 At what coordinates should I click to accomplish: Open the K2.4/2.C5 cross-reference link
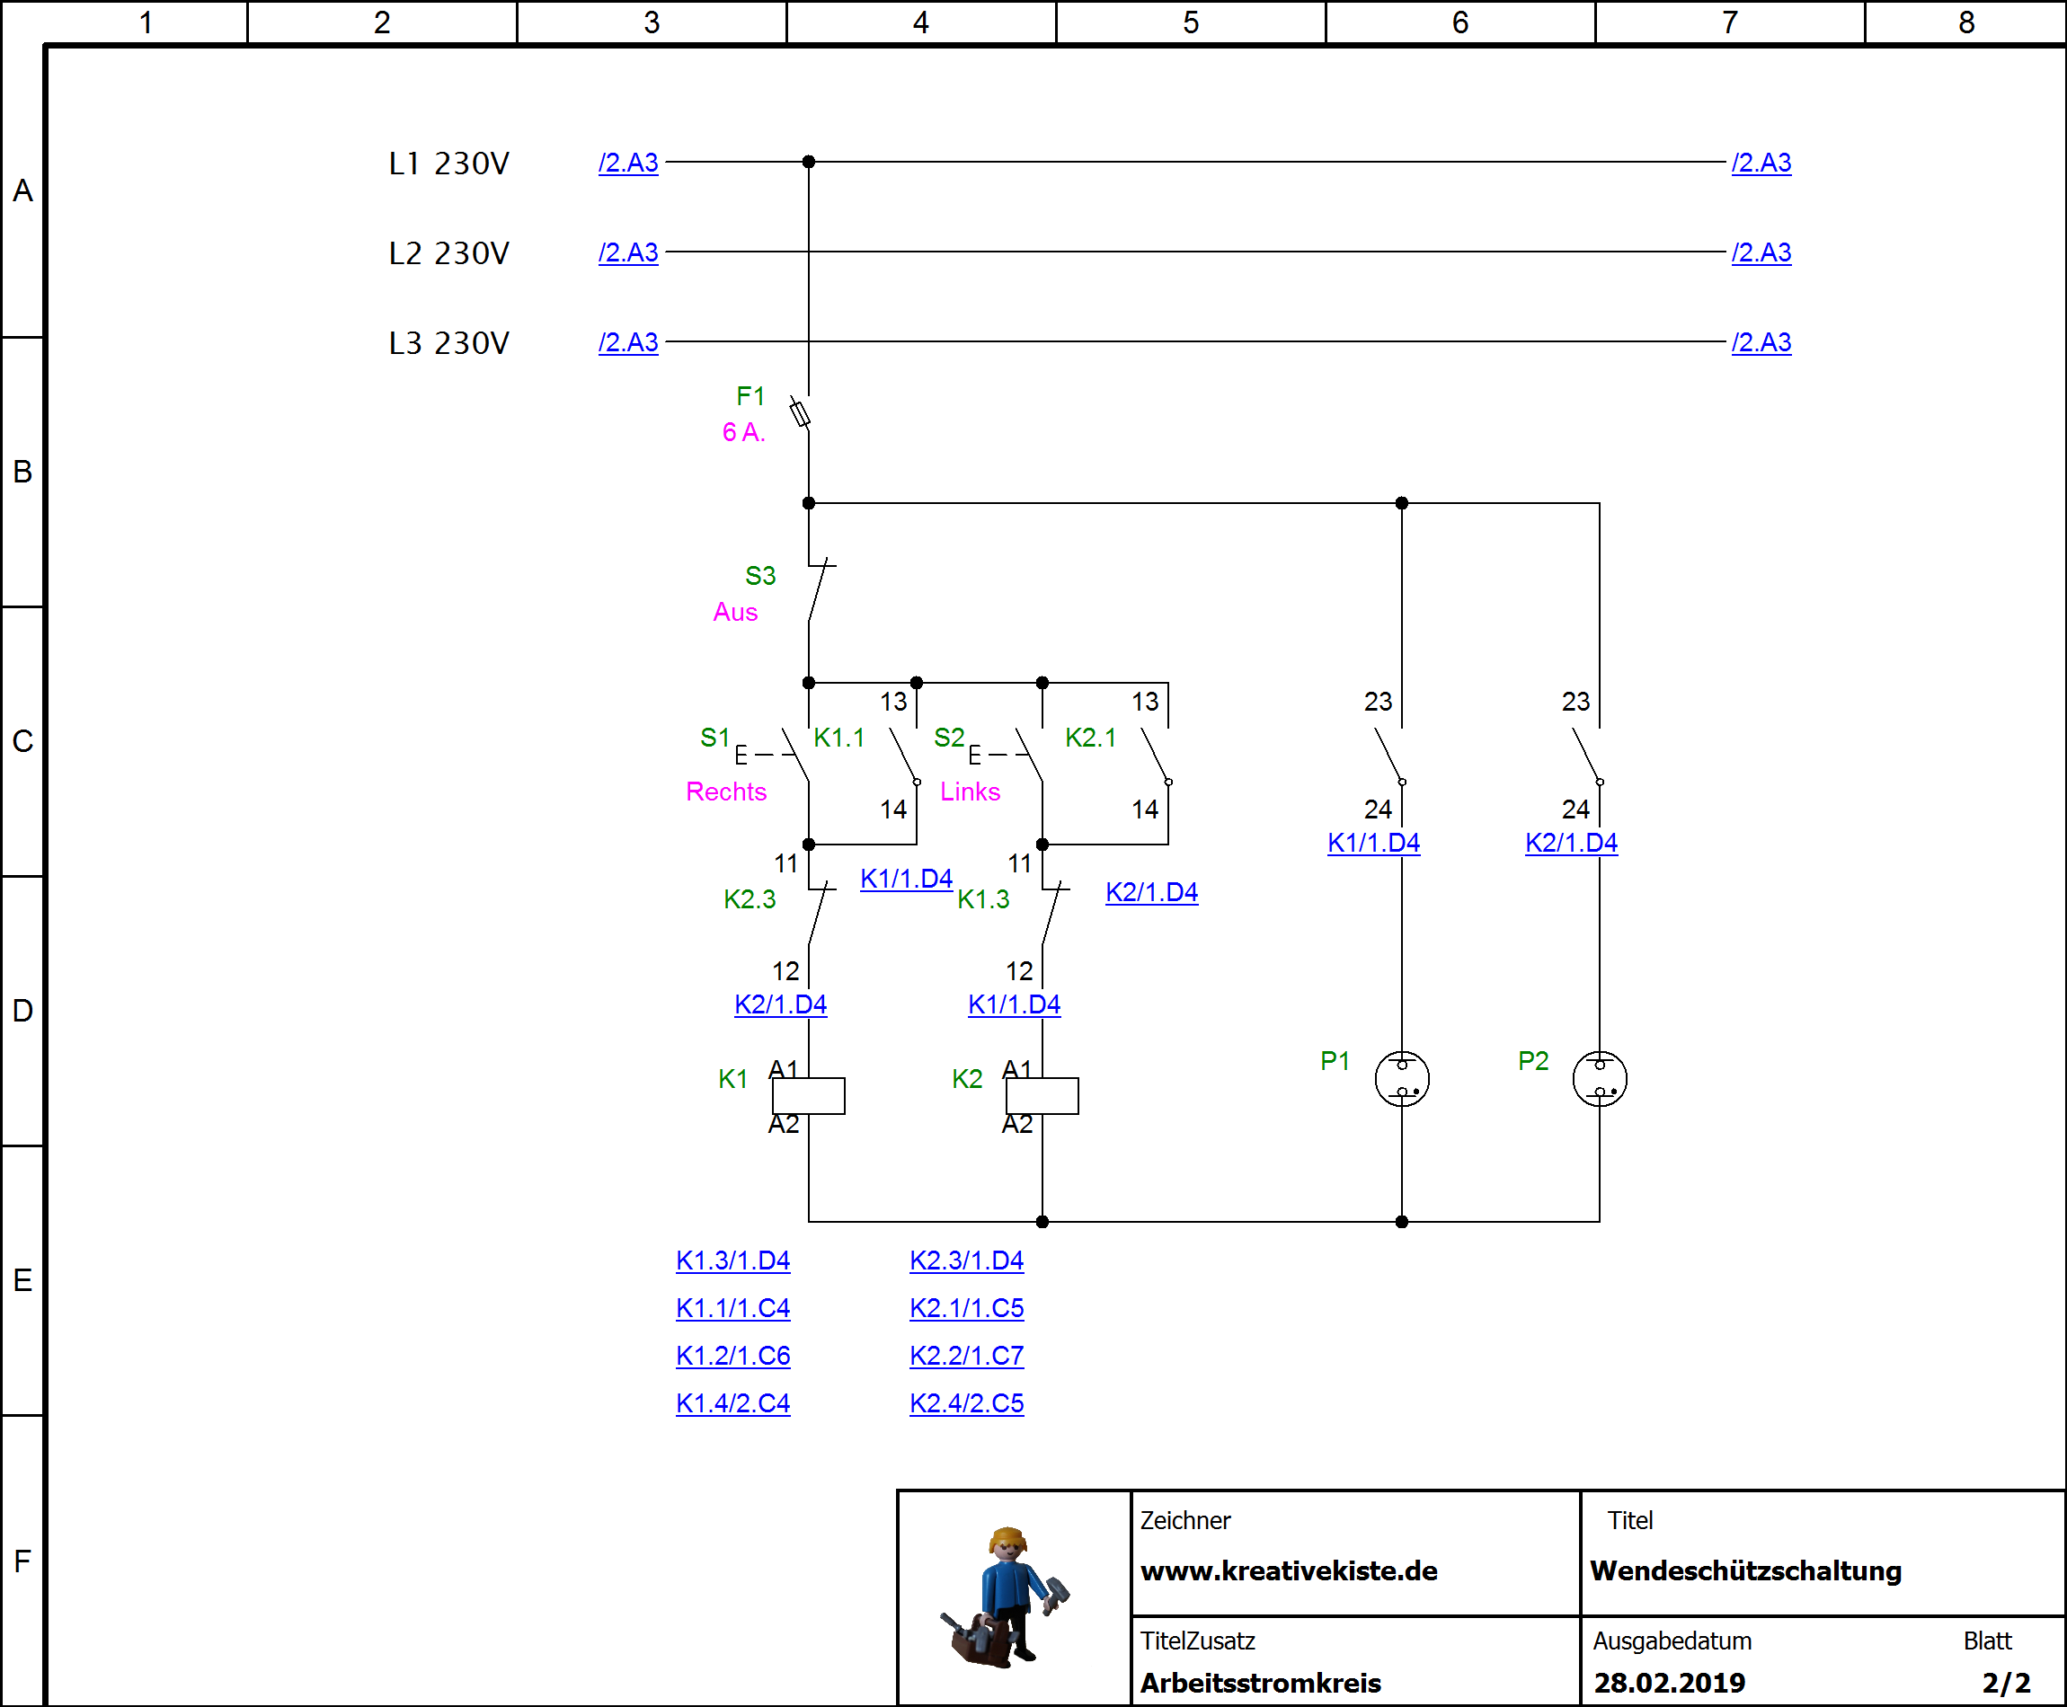pos(966,1403)
